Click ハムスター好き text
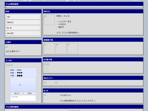 coord(64,22)
